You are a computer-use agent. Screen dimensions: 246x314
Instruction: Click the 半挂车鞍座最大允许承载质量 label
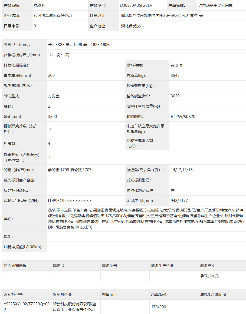[x=145, y=129]
